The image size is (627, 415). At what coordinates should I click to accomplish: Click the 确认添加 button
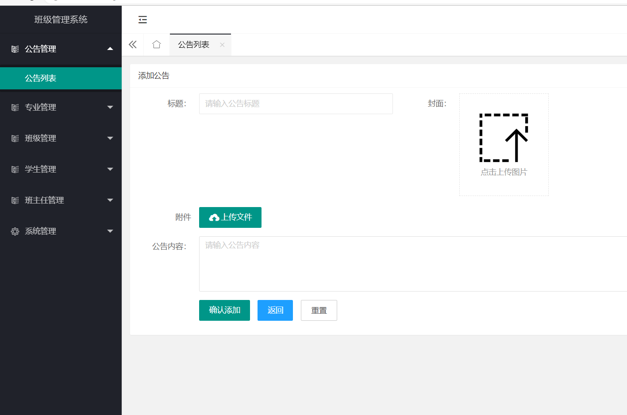point(224,310)
